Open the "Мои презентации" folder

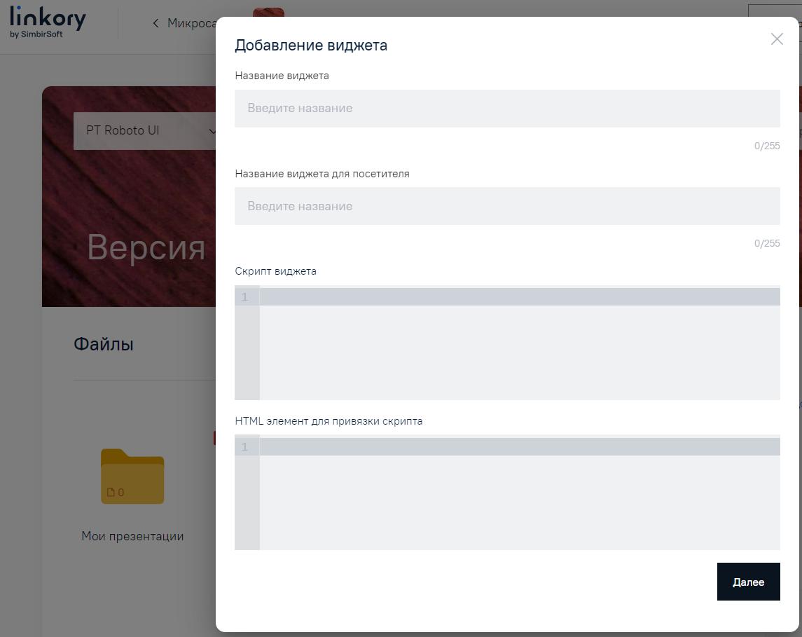(x=132, y=476)
